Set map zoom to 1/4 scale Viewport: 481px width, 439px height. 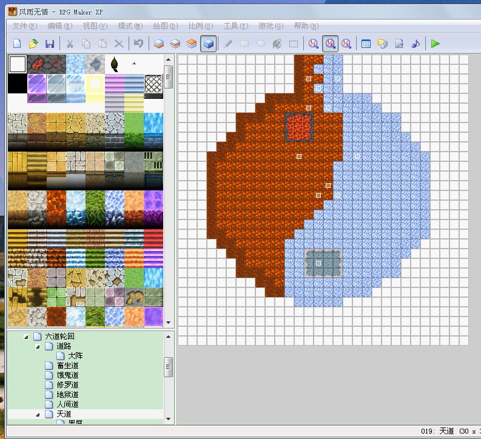[x=346, y=44]
